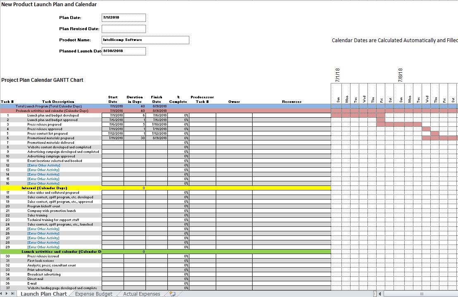The width and height of the screenshot is (458, 297).
Task: Select the Plan Date field showing 7/1/2018
Action: 124,17
